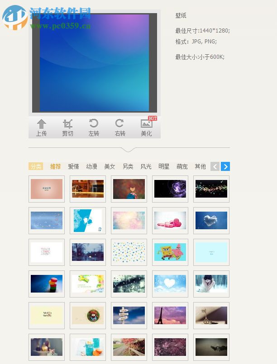Open the 风光 category
This screenshot has height=364, width=277.
[x=146, y=166]
